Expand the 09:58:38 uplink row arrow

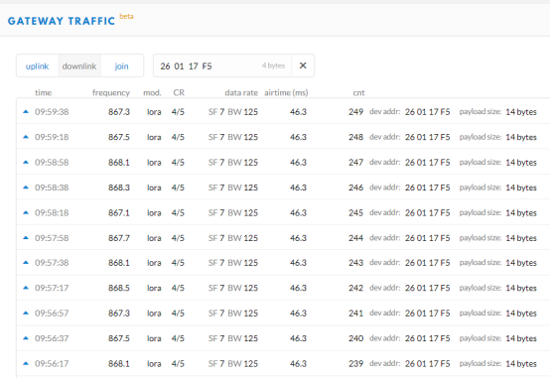(26, 188)
